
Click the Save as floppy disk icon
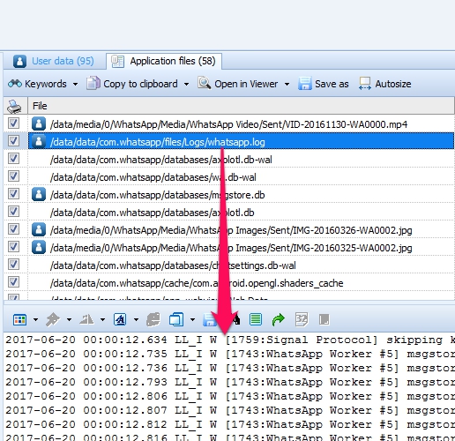(305, 84)
